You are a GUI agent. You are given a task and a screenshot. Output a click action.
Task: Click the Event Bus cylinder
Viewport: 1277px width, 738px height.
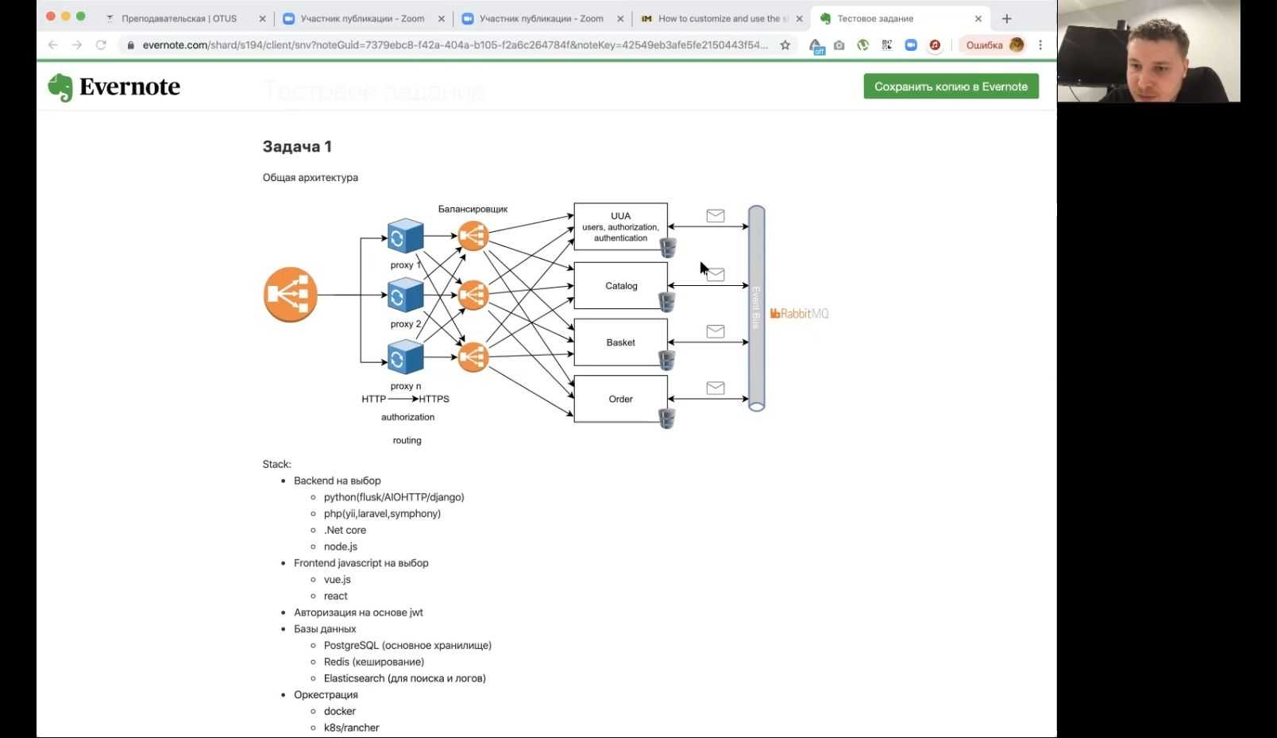click(x=756, y=308)
